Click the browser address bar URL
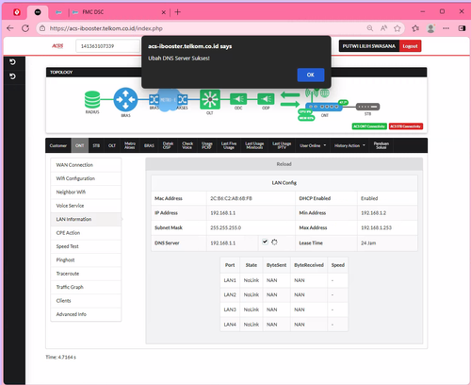Image resolution: width=471 pixels, height=385 pixels. click(x=106, y=28)
